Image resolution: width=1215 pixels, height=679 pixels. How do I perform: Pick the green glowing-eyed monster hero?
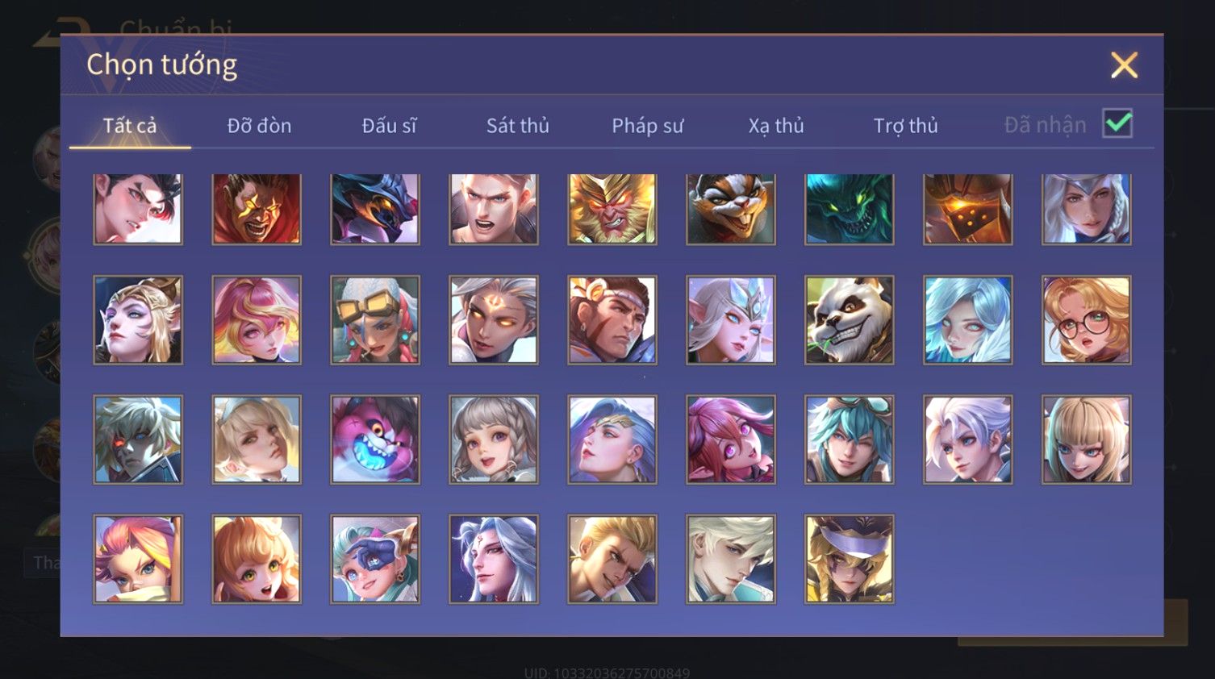[x=849, y=209]
